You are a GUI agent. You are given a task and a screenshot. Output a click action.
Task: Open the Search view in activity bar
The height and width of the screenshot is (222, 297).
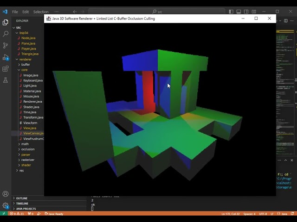pos(6,34)
